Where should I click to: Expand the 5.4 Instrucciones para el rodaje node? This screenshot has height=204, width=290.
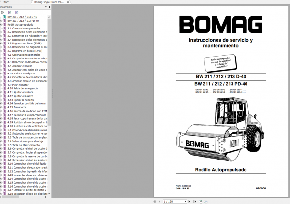point(1,141)
